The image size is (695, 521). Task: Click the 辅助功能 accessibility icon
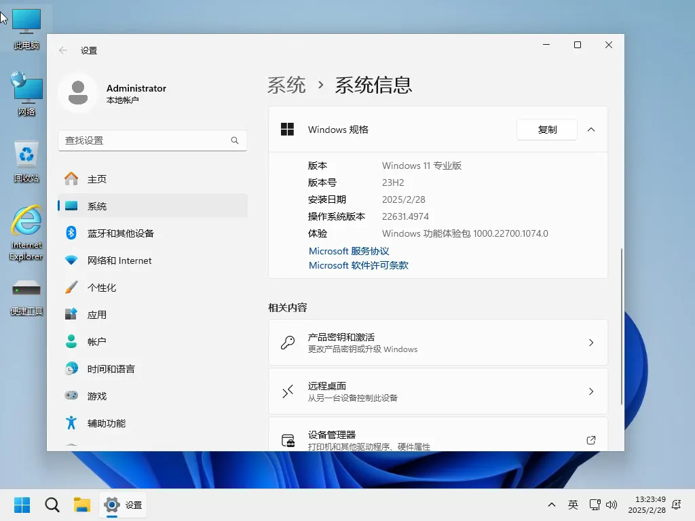pyautogui.click(x=71, y=423)
